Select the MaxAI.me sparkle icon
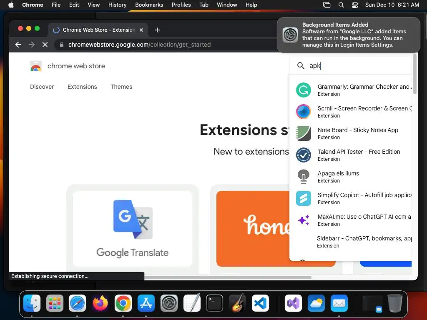The height and width of the screenshot is (320, 427). click(x=304, y=220)
